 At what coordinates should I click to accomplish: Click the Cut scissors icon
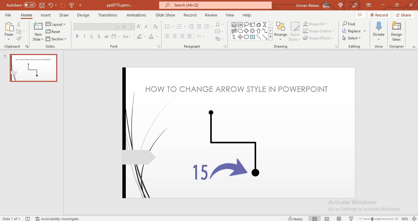[x=19, y=24]
